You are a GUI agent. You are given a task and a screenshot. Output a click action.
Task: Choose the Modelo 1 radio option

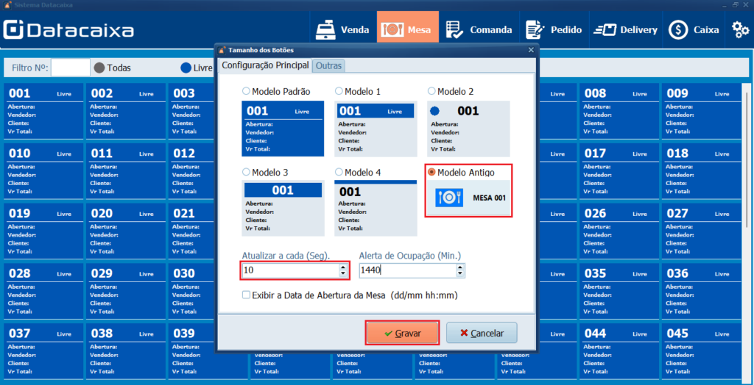[339, 90]
